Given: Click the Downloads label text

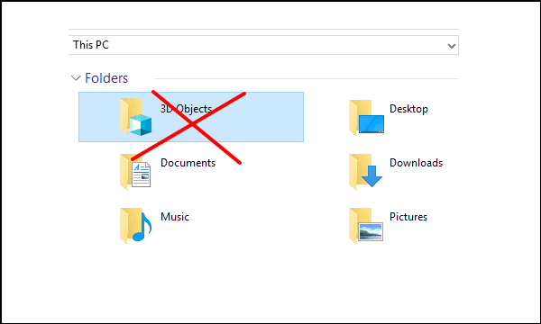Looking at the screenshot, I should pos(416,163).
